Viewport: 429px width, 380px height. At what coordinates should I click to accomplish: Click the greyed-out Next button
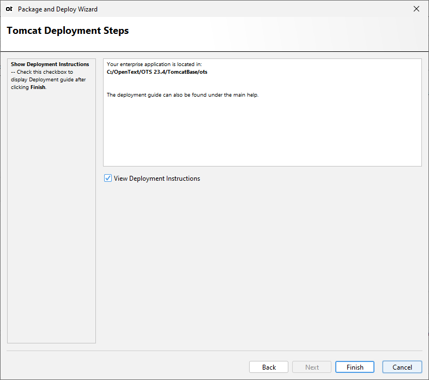point(312,367)
